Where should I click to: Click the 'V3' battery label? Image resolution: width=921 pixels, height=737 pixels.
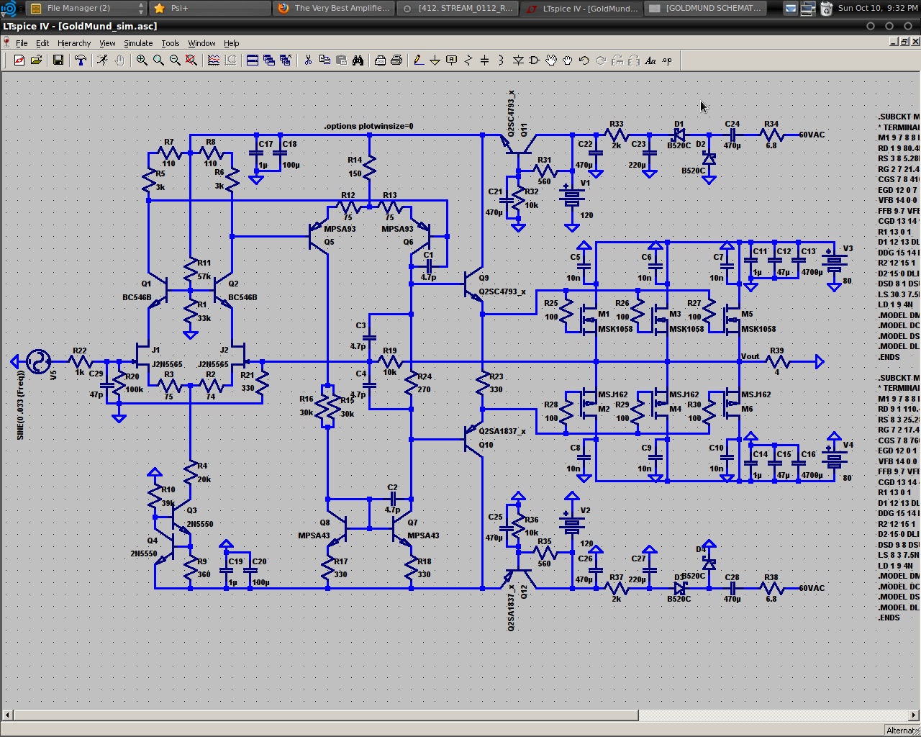pos(848,248)
